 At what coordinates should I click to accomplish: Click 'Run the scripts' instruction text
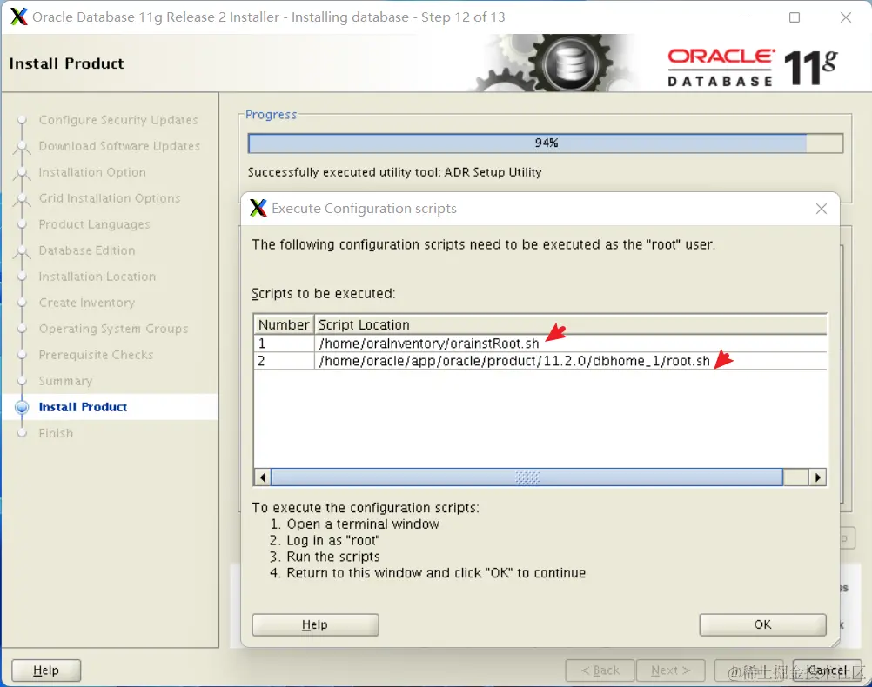pyautogui.click(x=333, y=557)
